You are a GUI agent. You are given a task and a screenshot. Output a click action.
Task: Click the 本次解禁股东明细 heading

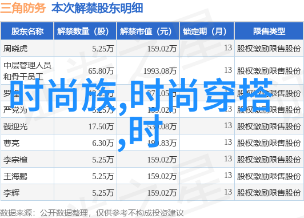pos(97,8)
